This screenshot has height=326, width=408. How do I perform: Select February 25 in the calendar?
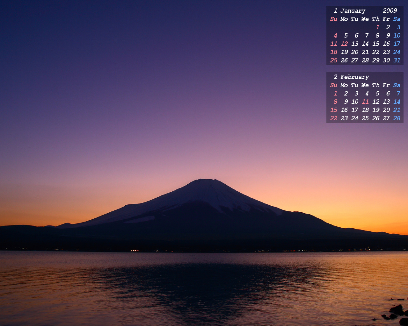[365, 118]
